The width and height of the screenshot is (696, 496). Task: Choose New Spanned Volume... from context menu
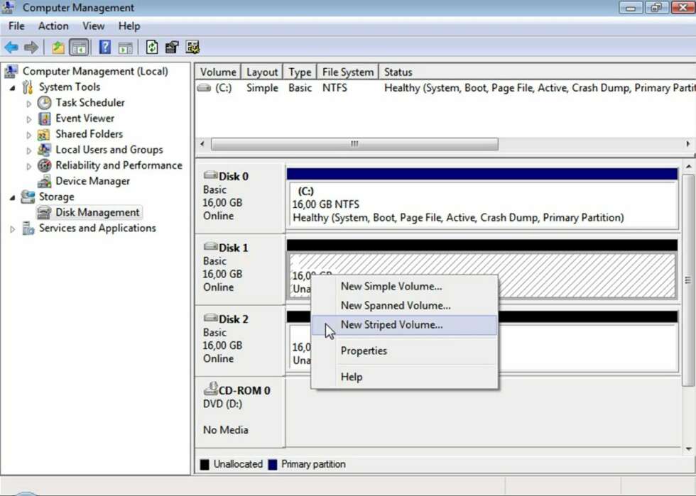(x=404, y=306)
